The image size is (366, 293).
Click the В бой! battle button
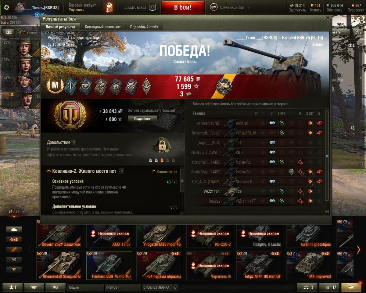tap(183, 8)
